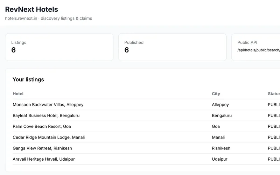Screen dimensions: 280x175
Task: Click the RevNext Hotels page title
Action: [31, 9]
